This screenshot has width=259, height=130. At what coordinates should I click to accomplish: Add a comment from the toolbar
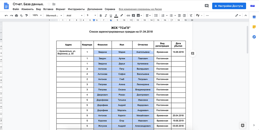click(133, 15)
